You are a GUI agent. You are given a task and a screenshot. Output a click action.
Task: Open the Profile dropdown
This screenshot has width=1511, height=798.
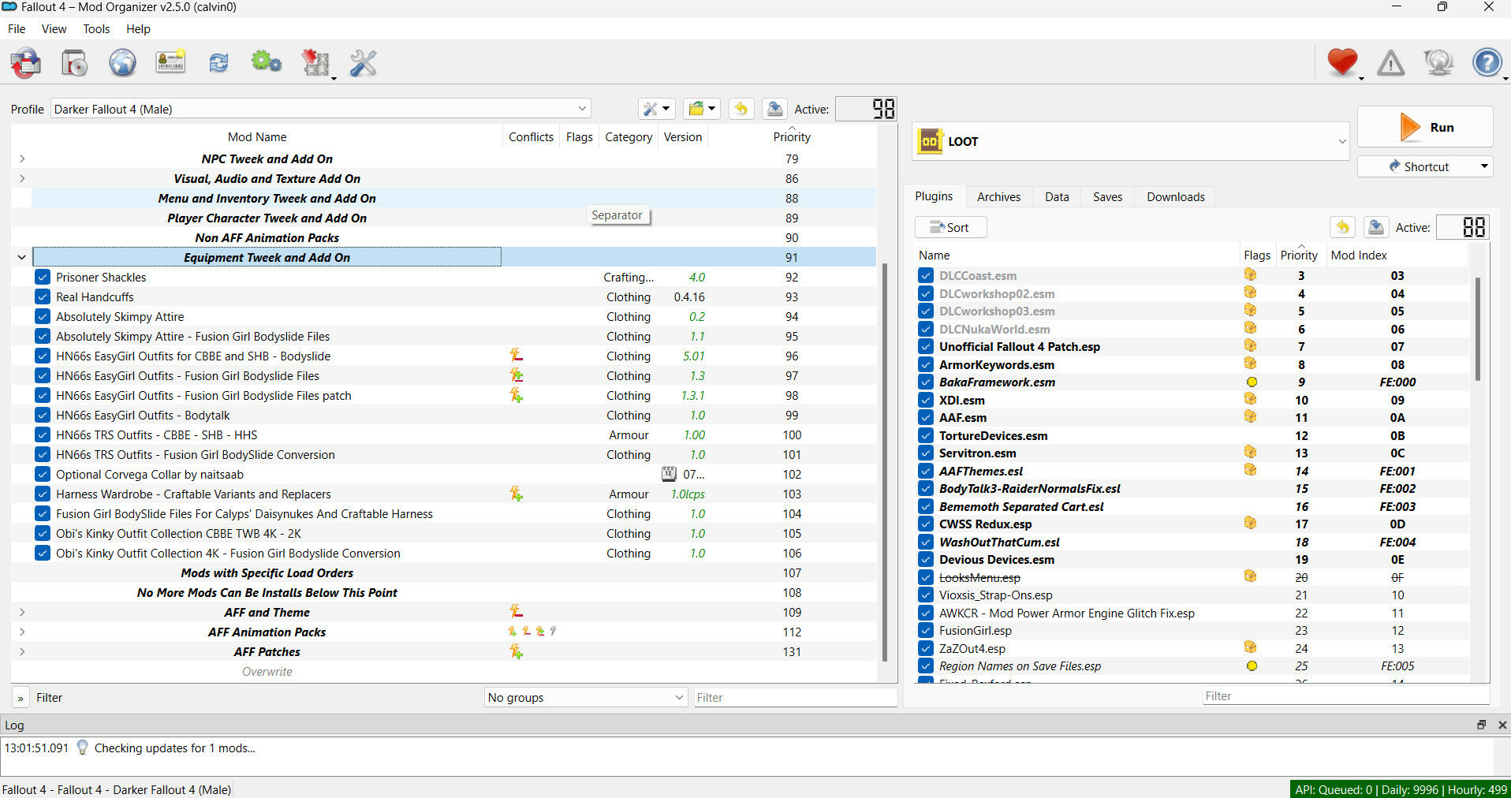tap(320, 109)
